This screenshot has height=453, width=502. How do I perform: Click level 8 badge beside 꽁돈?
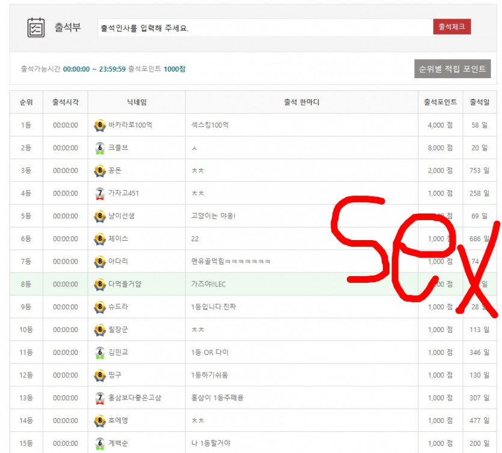pos(100,171)
